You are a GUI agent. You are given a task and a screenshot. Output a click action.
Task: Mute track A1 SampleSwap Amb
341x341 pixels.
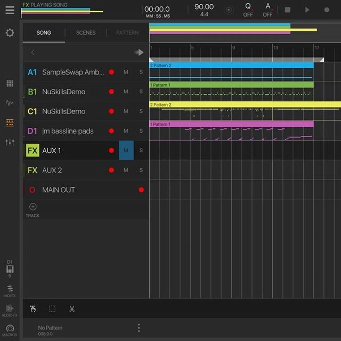pos(126,72)
